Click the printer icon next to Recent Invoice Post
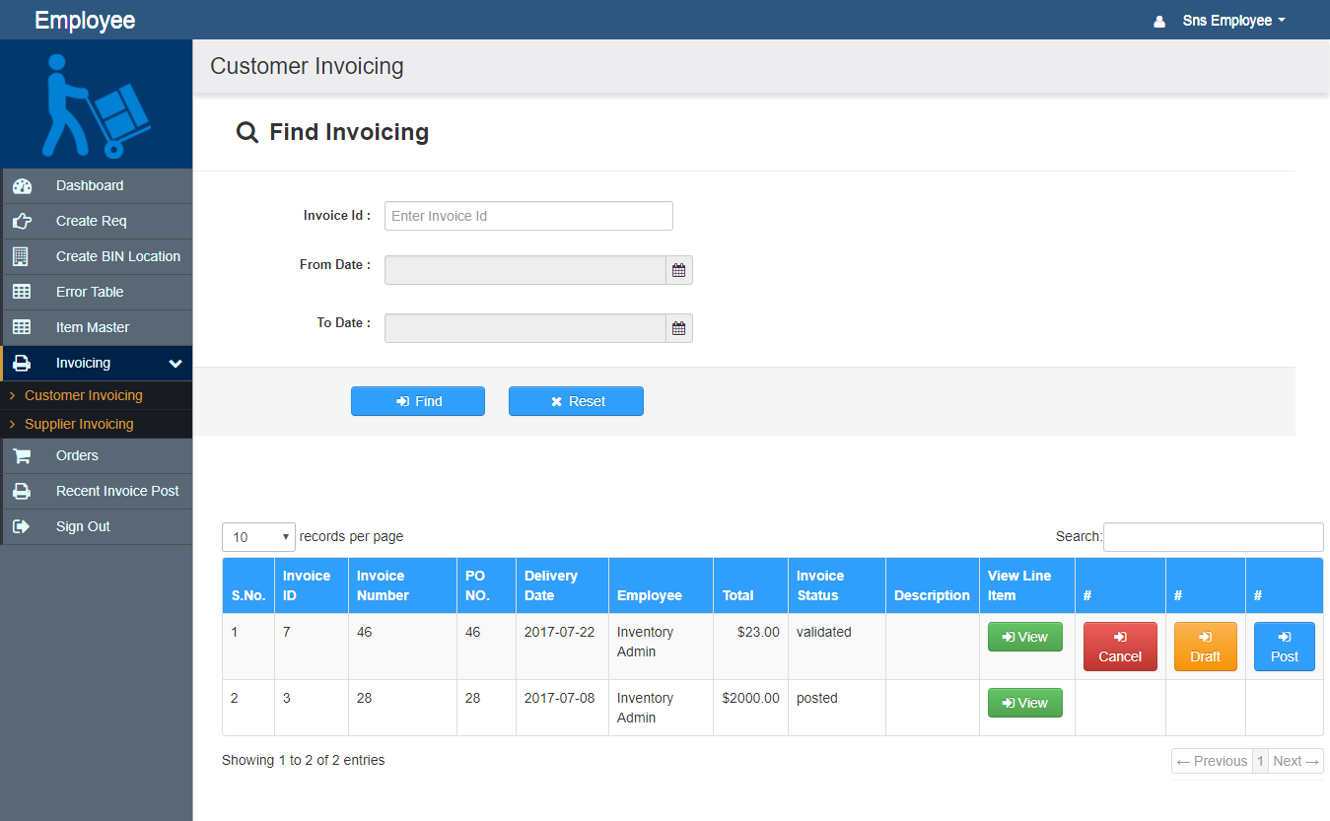The image size is (1330, 821). [22, 491]
